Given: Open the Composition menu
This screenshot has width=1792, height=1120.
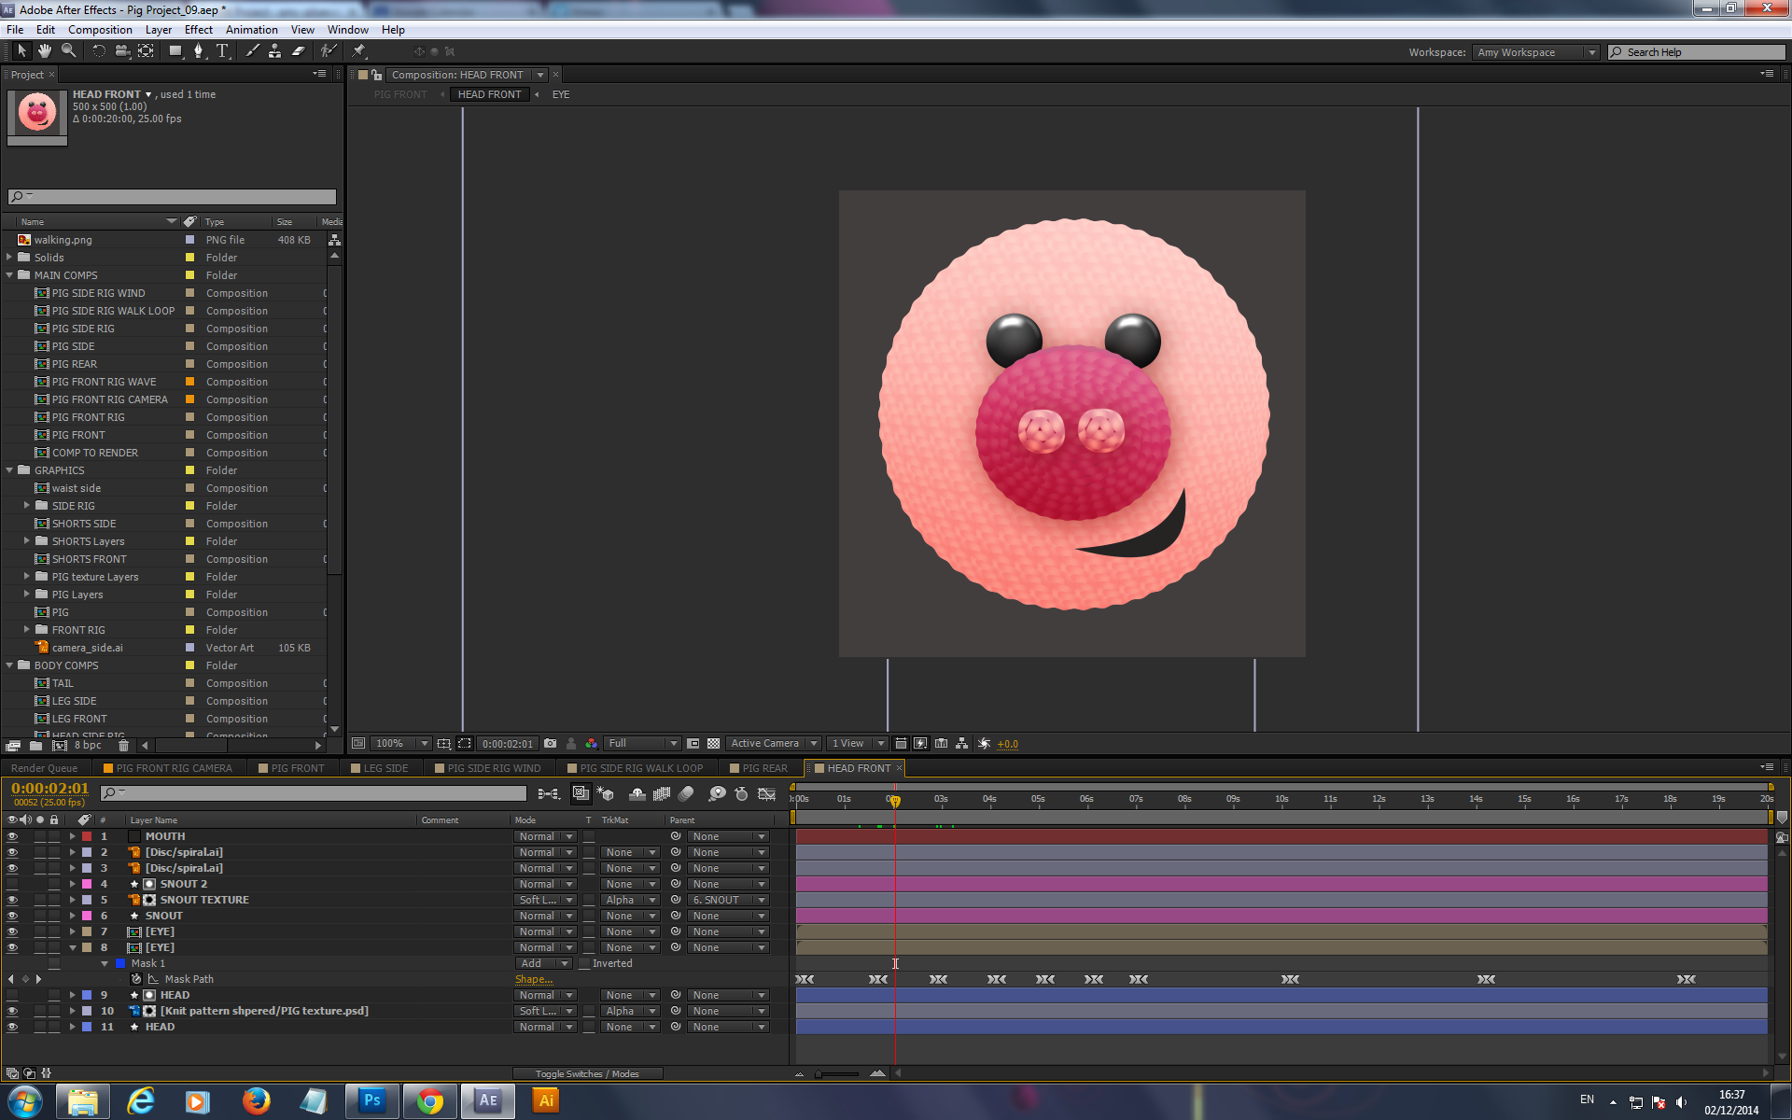Looking at the screenshot, I should click(x=100, y=30).
